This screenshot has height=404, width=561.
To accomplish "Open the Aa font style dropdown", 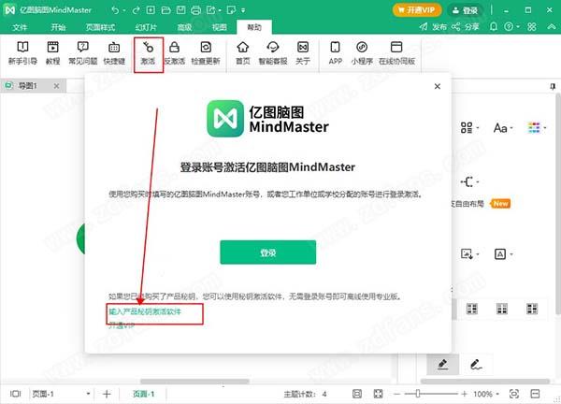I will [x=503, y=128].
